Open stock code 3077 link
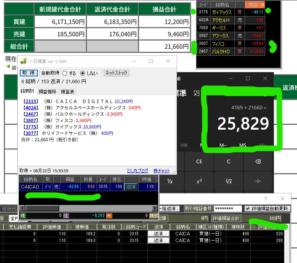 [31, 133]
